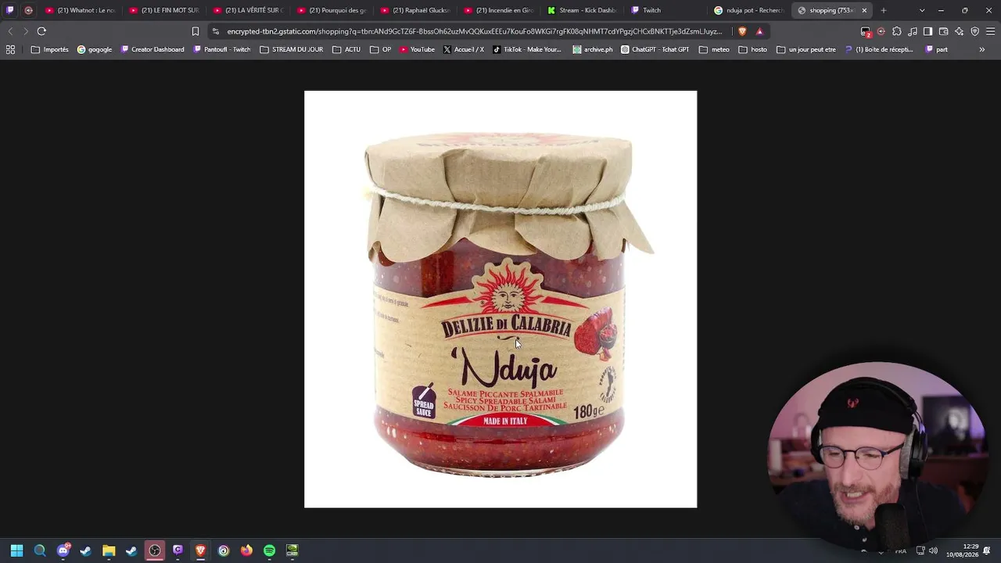1001x563 pixels.
Task: Click the 'Nduja jar product image
Action: click(x=500, y=299)
